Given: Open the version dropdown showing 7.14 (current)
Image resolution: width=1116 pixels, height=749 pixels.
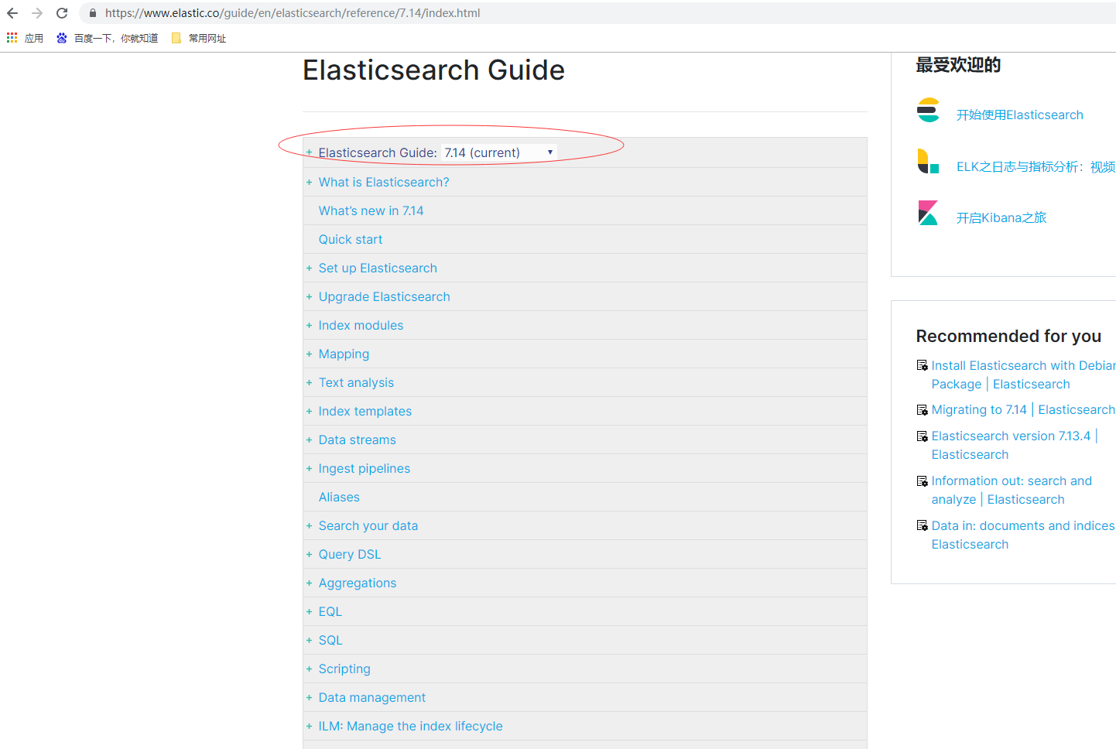Looking at the screenshot, I should click(x=499, y=152).
